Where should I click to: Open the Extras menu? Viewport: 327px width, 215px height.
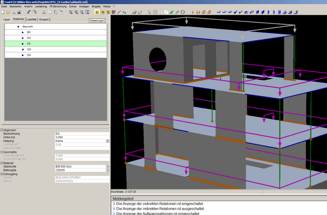tap(72, 6)
